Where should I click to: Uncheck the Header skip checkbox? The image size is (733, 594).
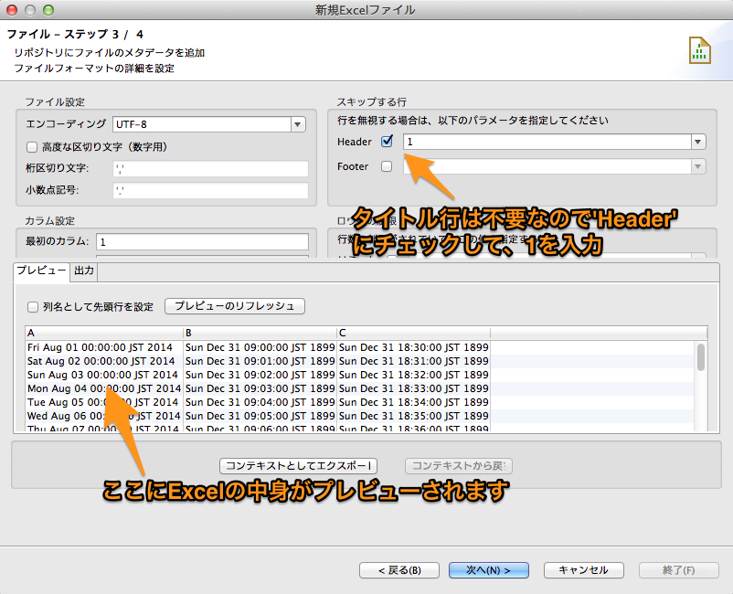point(387,141)
